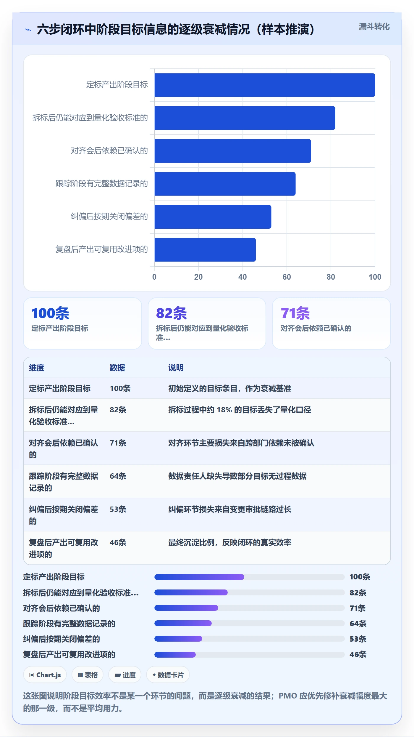Click the table row 复盘后产出可复用改进项的
This screenshot has width=414, height=737.
(x=207, y=548)
